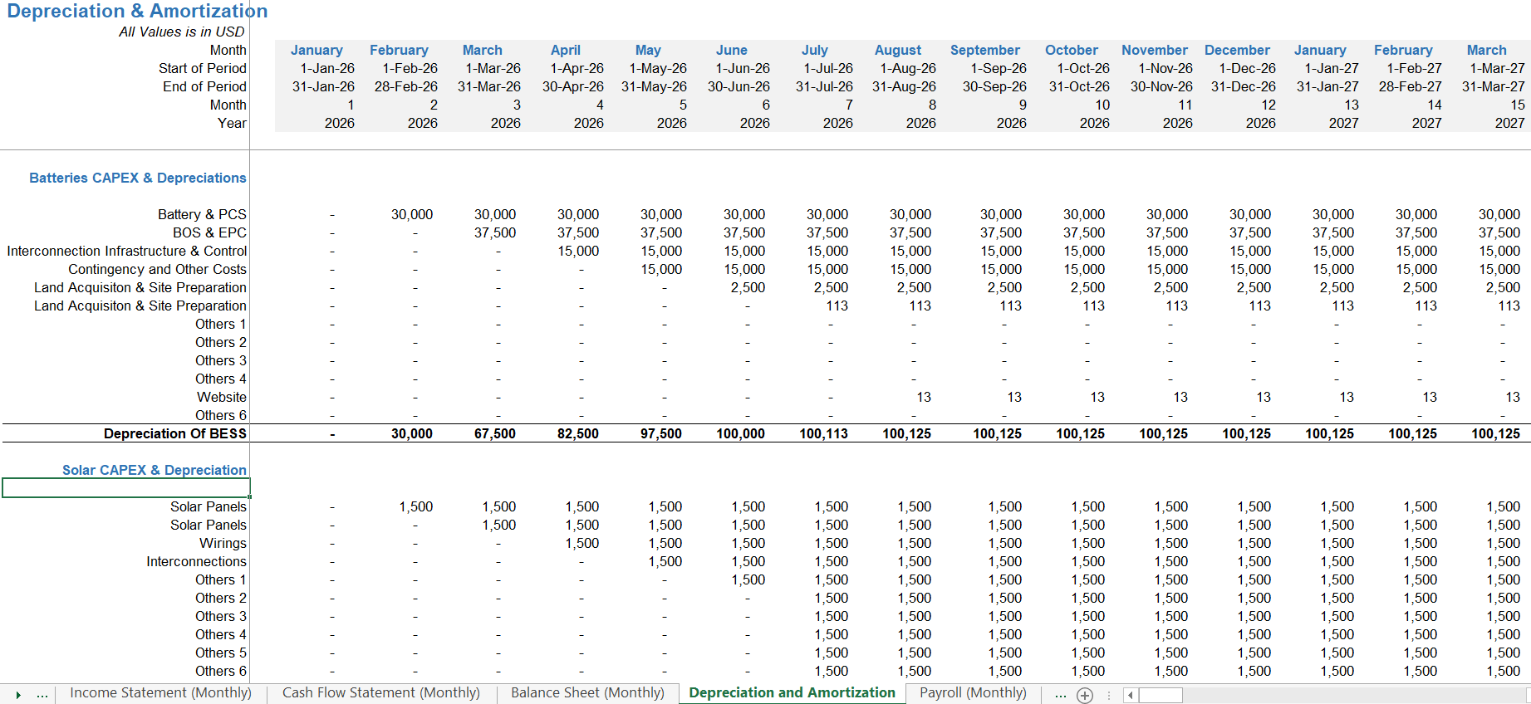1531x704 pixels.
Task: Click the horizontal scroll left arrow
Action: click(x=1131, y=696)
